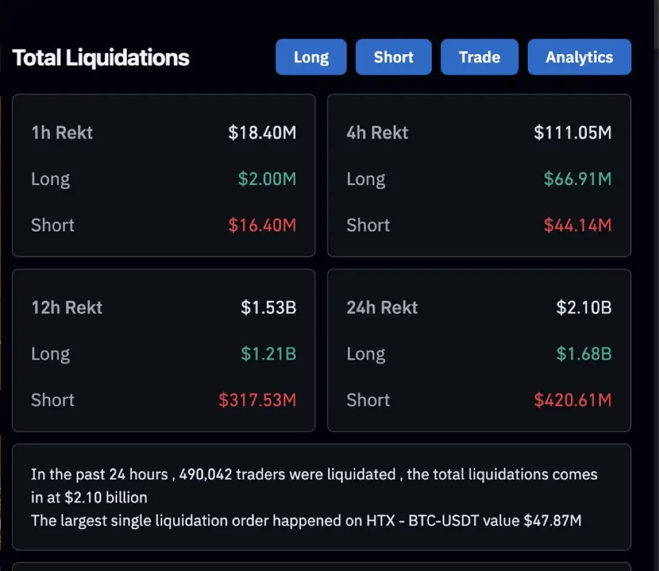
Task: Click the 24h long value $1.68B
Action: [x=584, y=354]
